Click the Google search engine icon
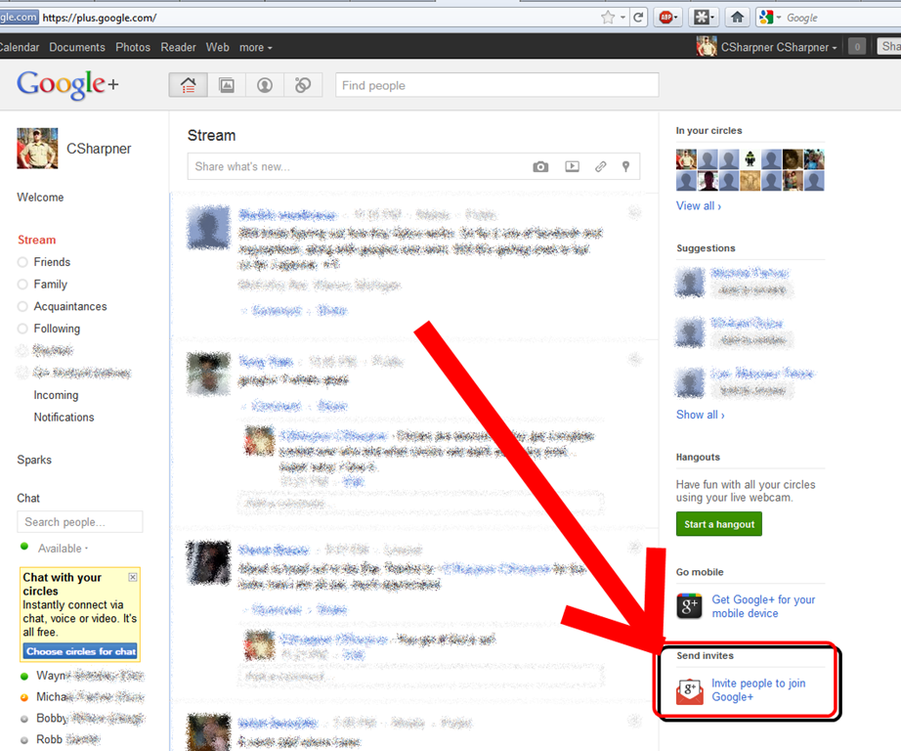This screenshot has height=751, width=901. [766, 18]
